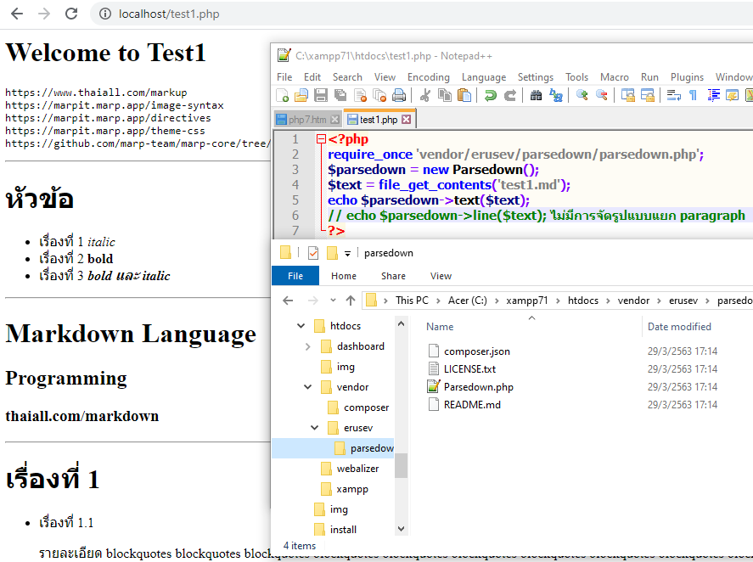The width and height of the screenshot is (753, 562).
Task: Click the Zoom In magnifier icon
Action: coord(582,95)
